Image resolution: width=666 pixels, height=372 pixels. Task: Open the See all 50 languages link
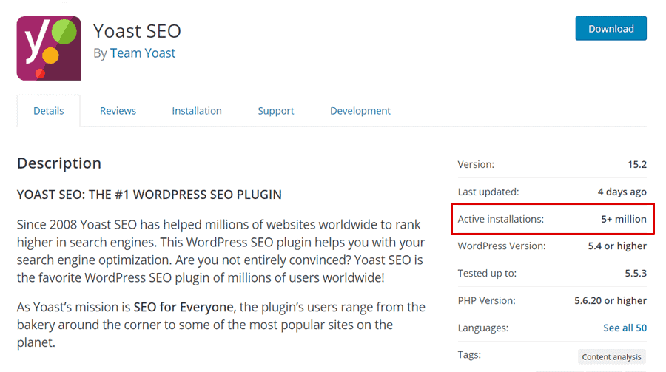[x=625, y=328]
